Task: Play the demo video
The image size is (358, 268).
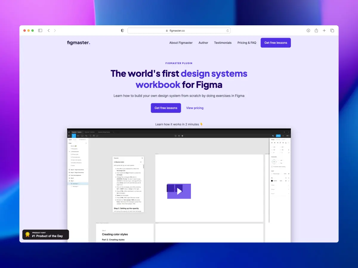Action: (179, 191)
